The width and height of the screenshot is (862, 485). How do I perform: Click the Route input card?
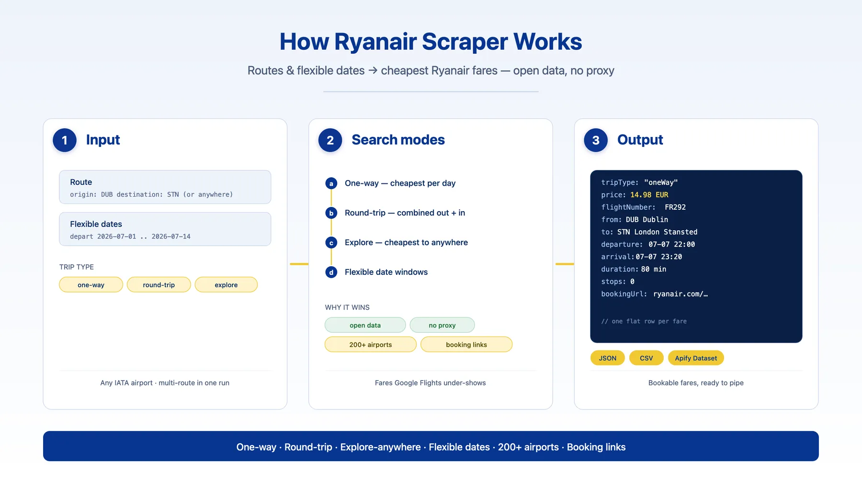tap(165, 187)
